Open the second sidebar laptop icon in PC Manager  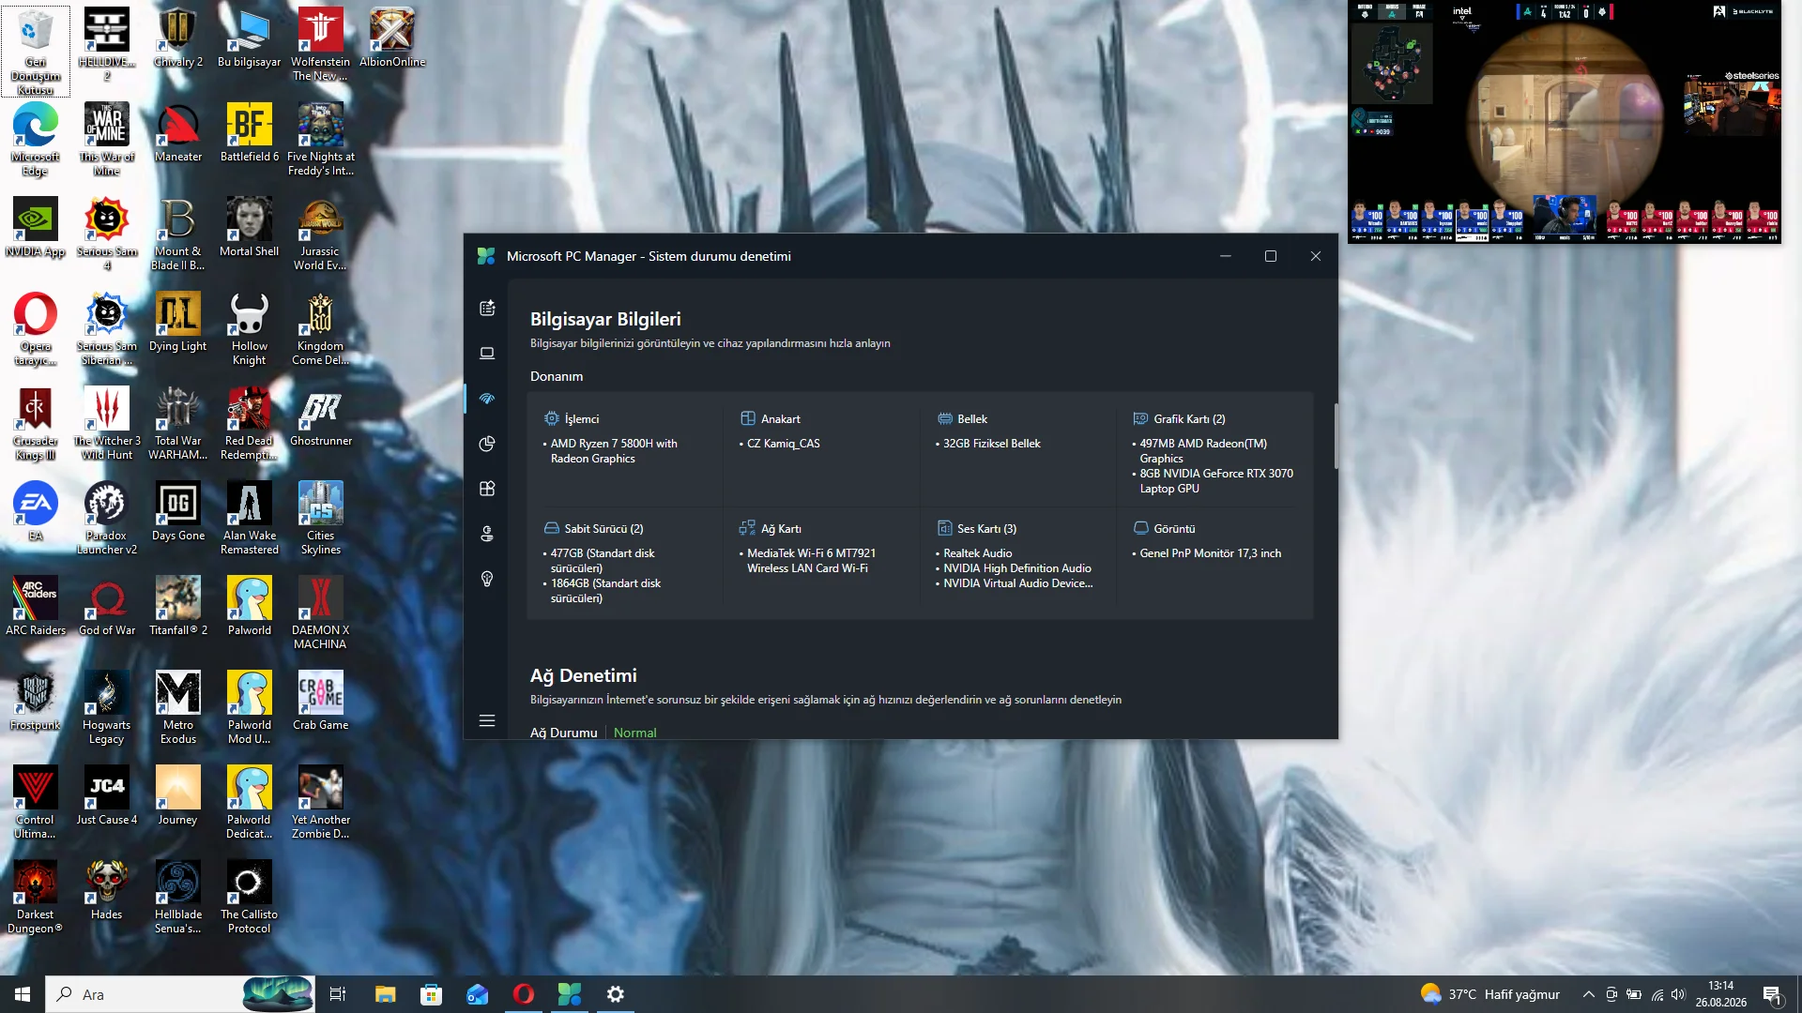[x=487, y=354]
